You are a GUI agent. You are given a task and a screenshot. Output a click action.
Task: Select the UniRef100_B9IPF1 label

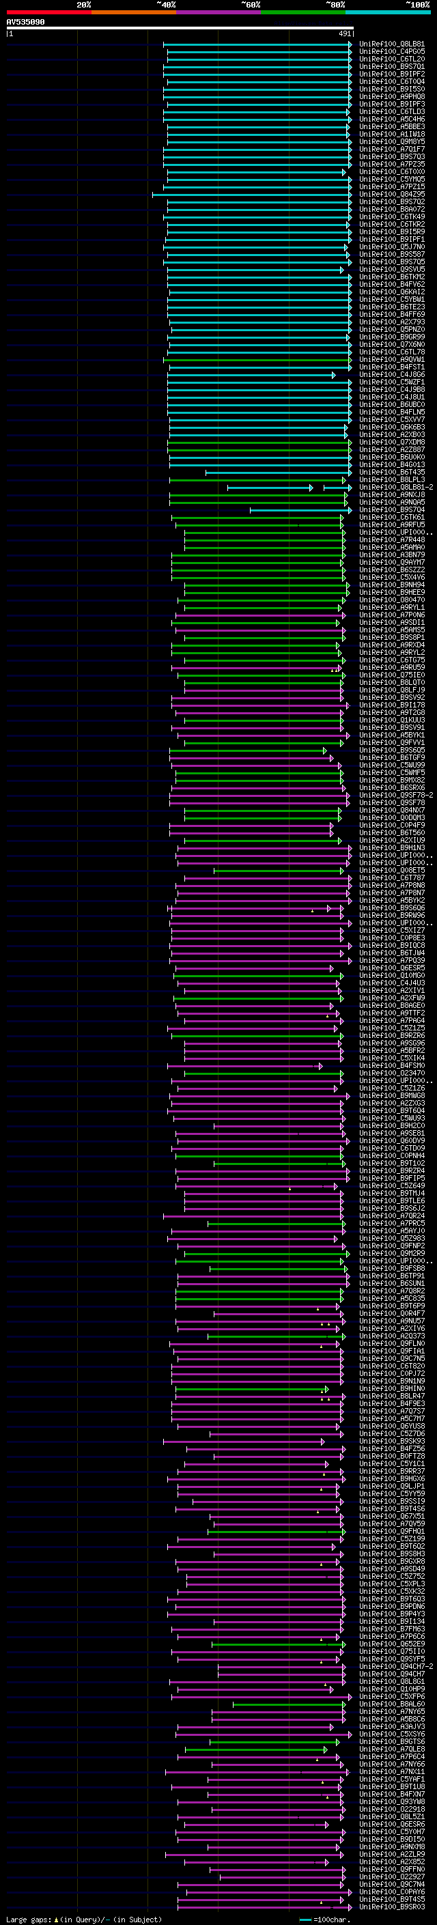[x=392, y=239]
